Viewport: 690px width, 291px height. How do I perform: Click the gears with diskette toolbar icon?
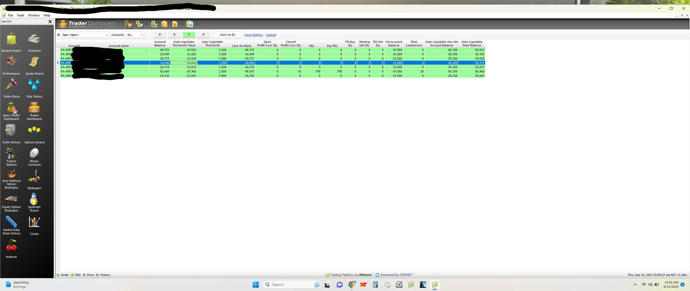139,24
